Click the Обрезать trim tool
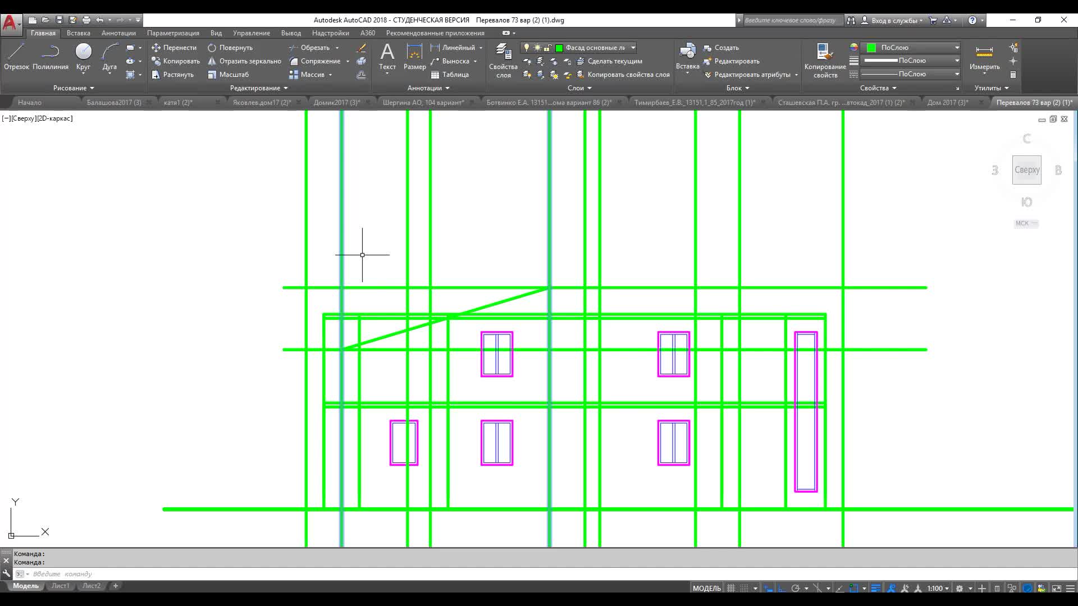 [309, 48]
